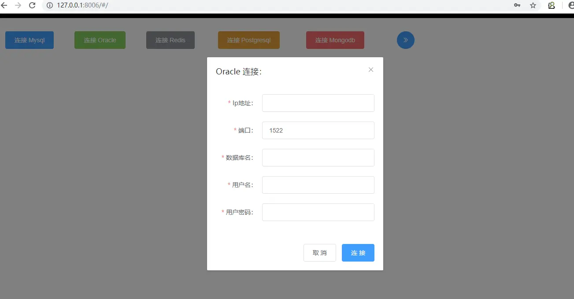The width and height of the screenshot is (574, 299).
Task: Close the Oracle dialog via the X
Action: click(370, 69)
